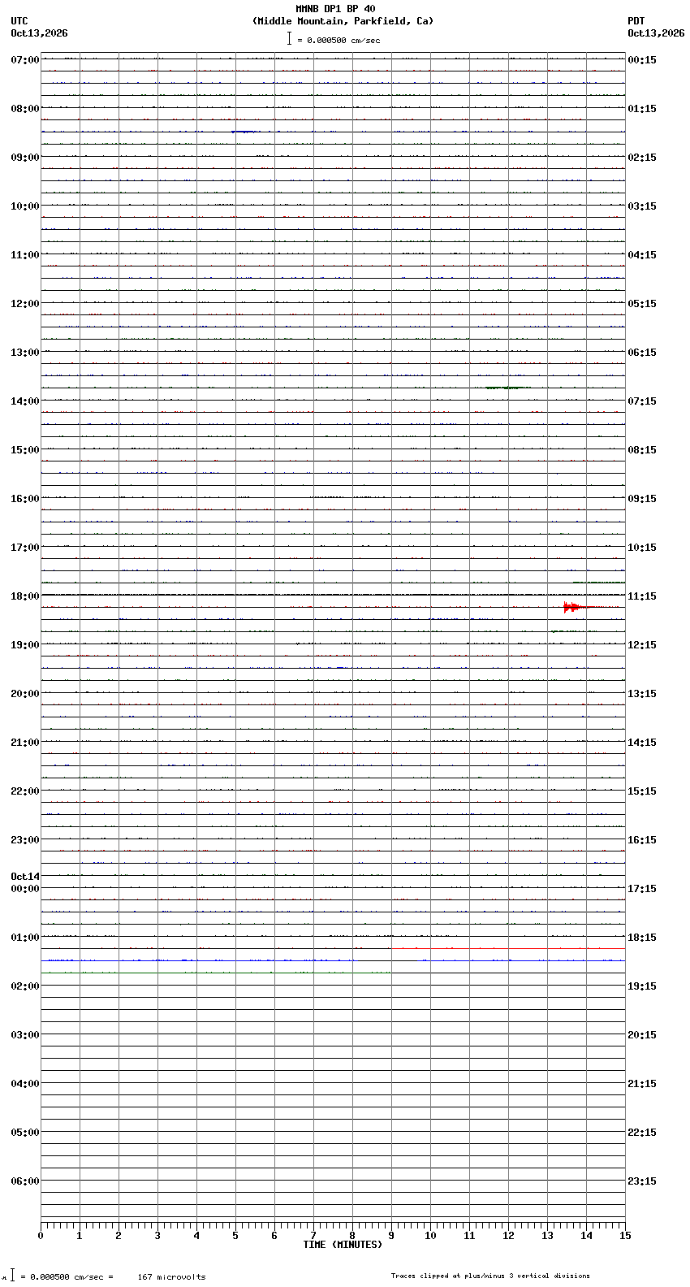Select the Middle Mountain, Parkfield, Ca subtitle
This screenshot has height=1287, width=690.
pos(343,21)
